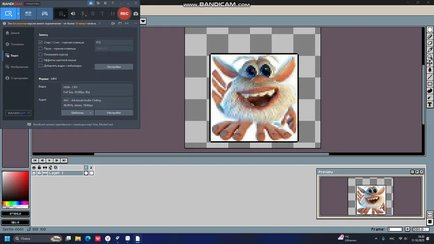Open Bandicam output folder icon
Viewport: 434px width, 244px height.
(x=98, y=3)
